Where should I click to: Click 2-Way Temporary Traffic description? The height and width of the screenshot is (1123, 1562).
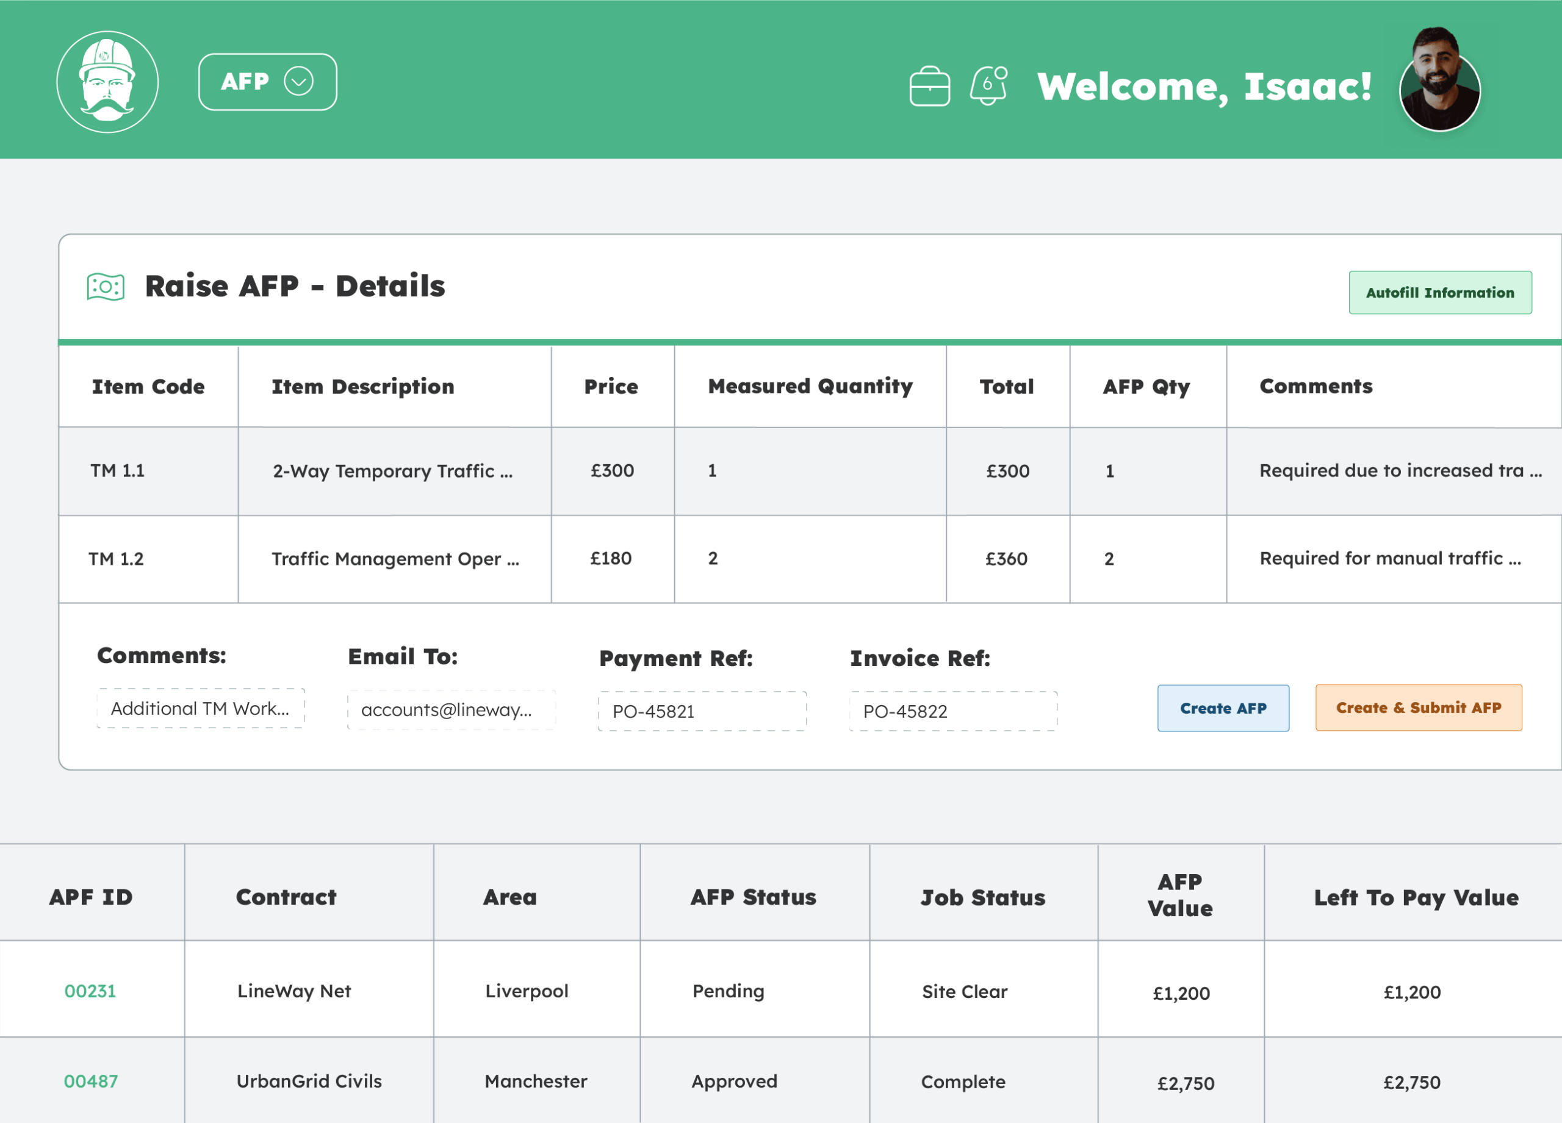(394, 471)
